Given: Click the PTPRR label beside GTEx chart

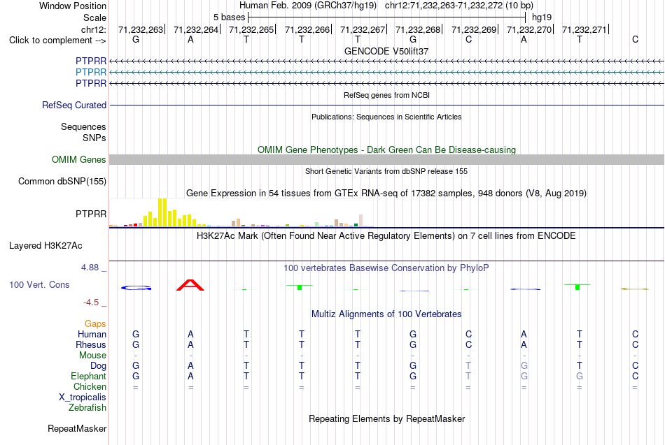Looking at the screenshot, I should (x=91, y=214).
